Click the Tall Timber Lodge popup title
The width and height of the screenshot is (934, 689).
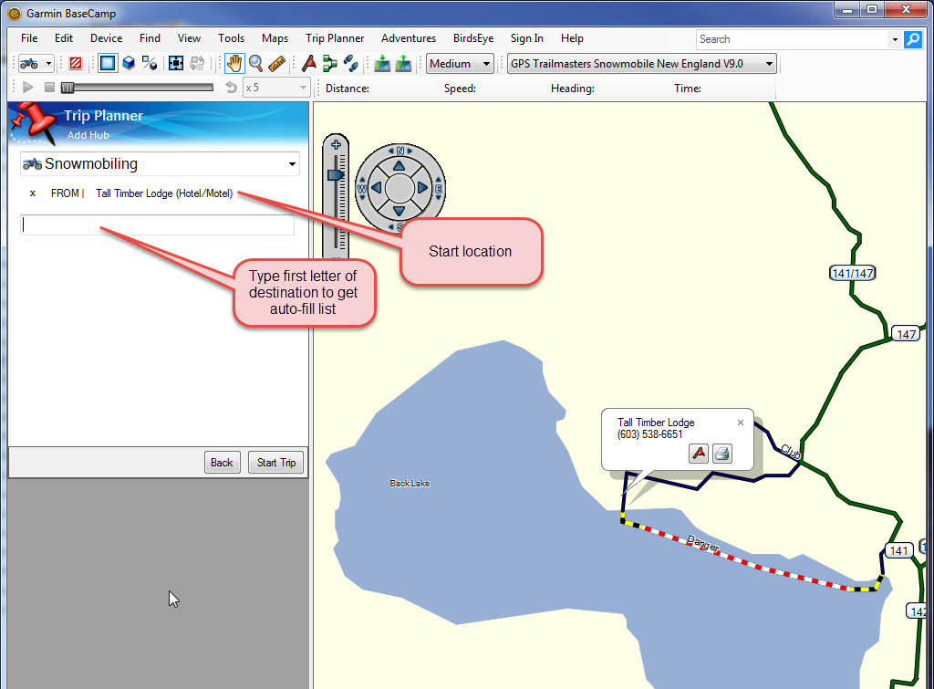tap(656, 423)
